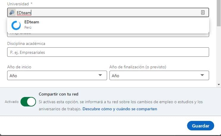
Task: Click the Activado label beside the switch
Action: pyautogui.click(x=12, y=102)
